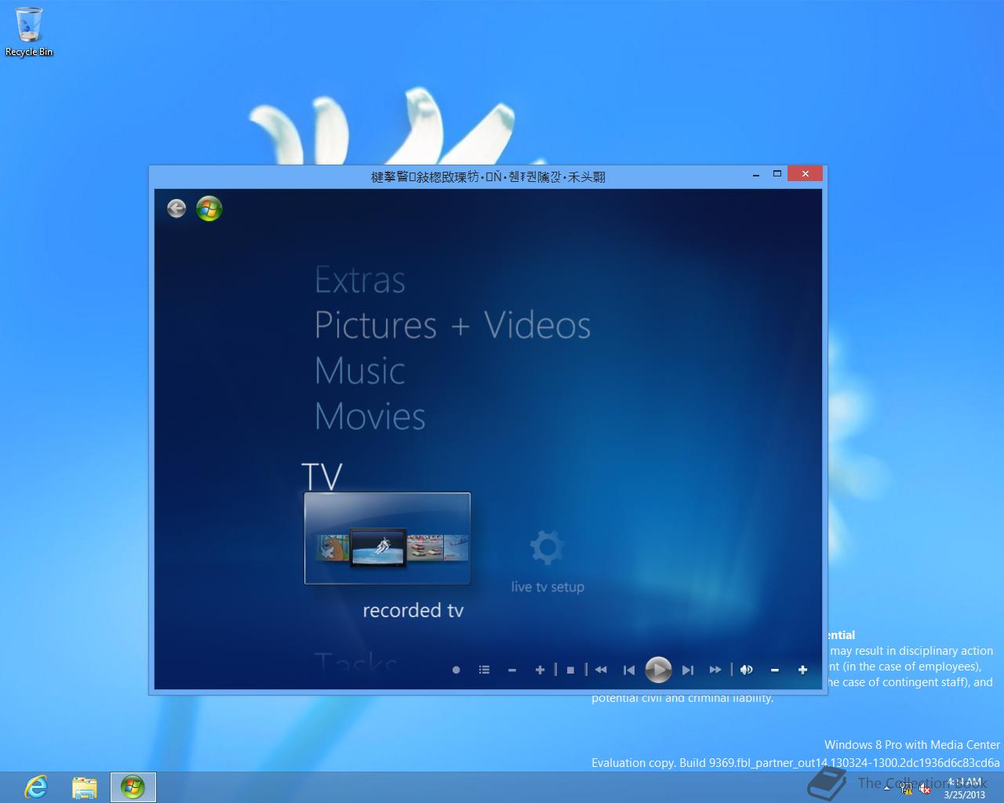Select the partially visible Tasks heading

(356, 665)
